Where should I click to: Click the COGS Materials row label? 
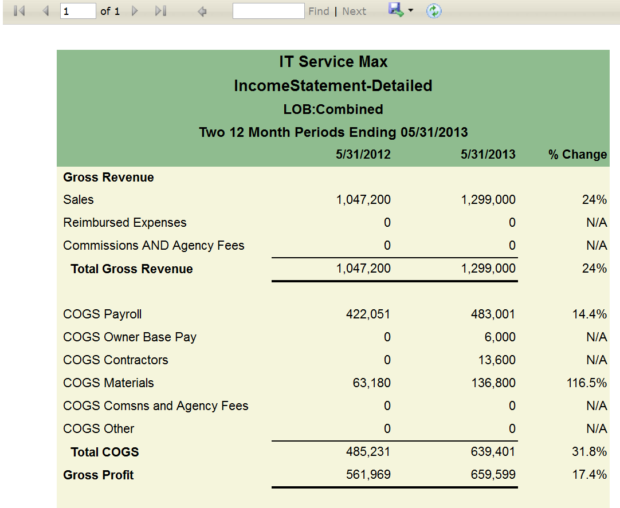click(x=108, y=383)
